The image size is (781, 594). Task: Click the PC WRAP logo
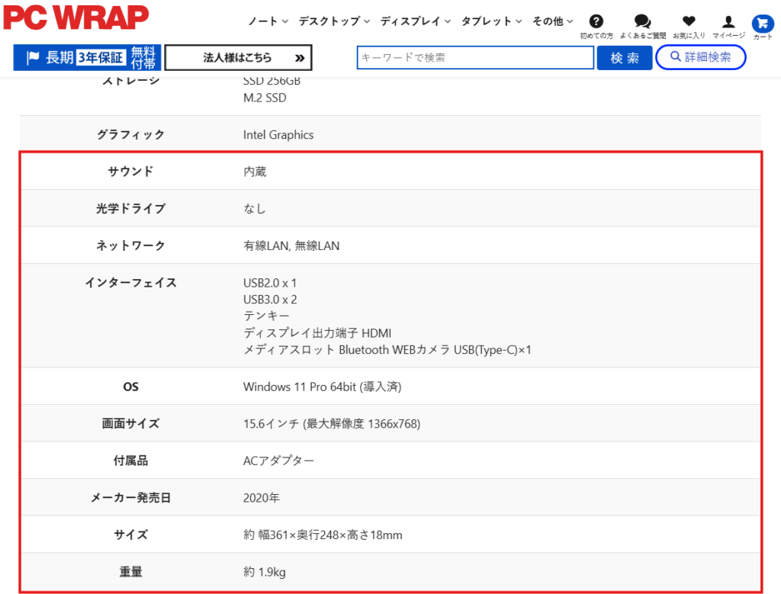pyautogui.click(x=76, y=16)
